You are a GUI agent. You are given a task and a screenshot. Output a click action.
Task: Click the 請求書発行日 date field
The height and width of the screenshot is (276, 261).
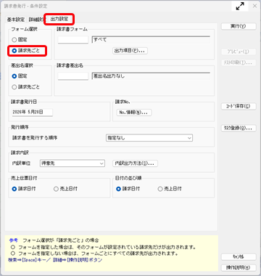coord(32,113)
